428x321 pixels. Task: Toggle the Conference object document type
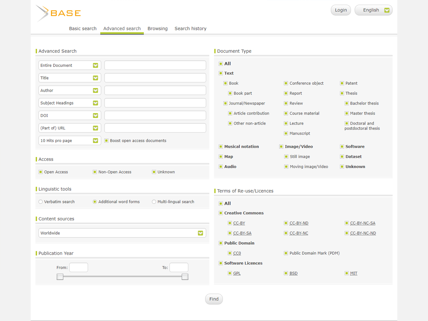click(286, 83)
